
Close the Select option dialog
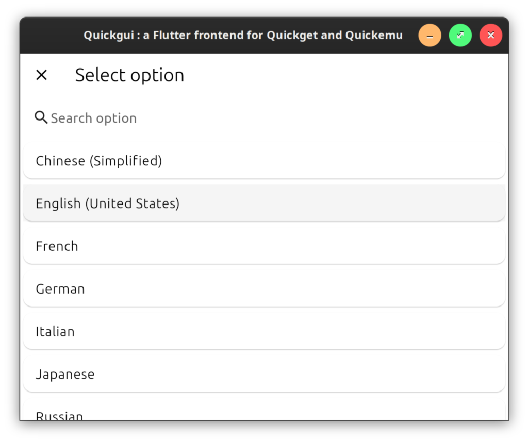(x=41, y=75)
